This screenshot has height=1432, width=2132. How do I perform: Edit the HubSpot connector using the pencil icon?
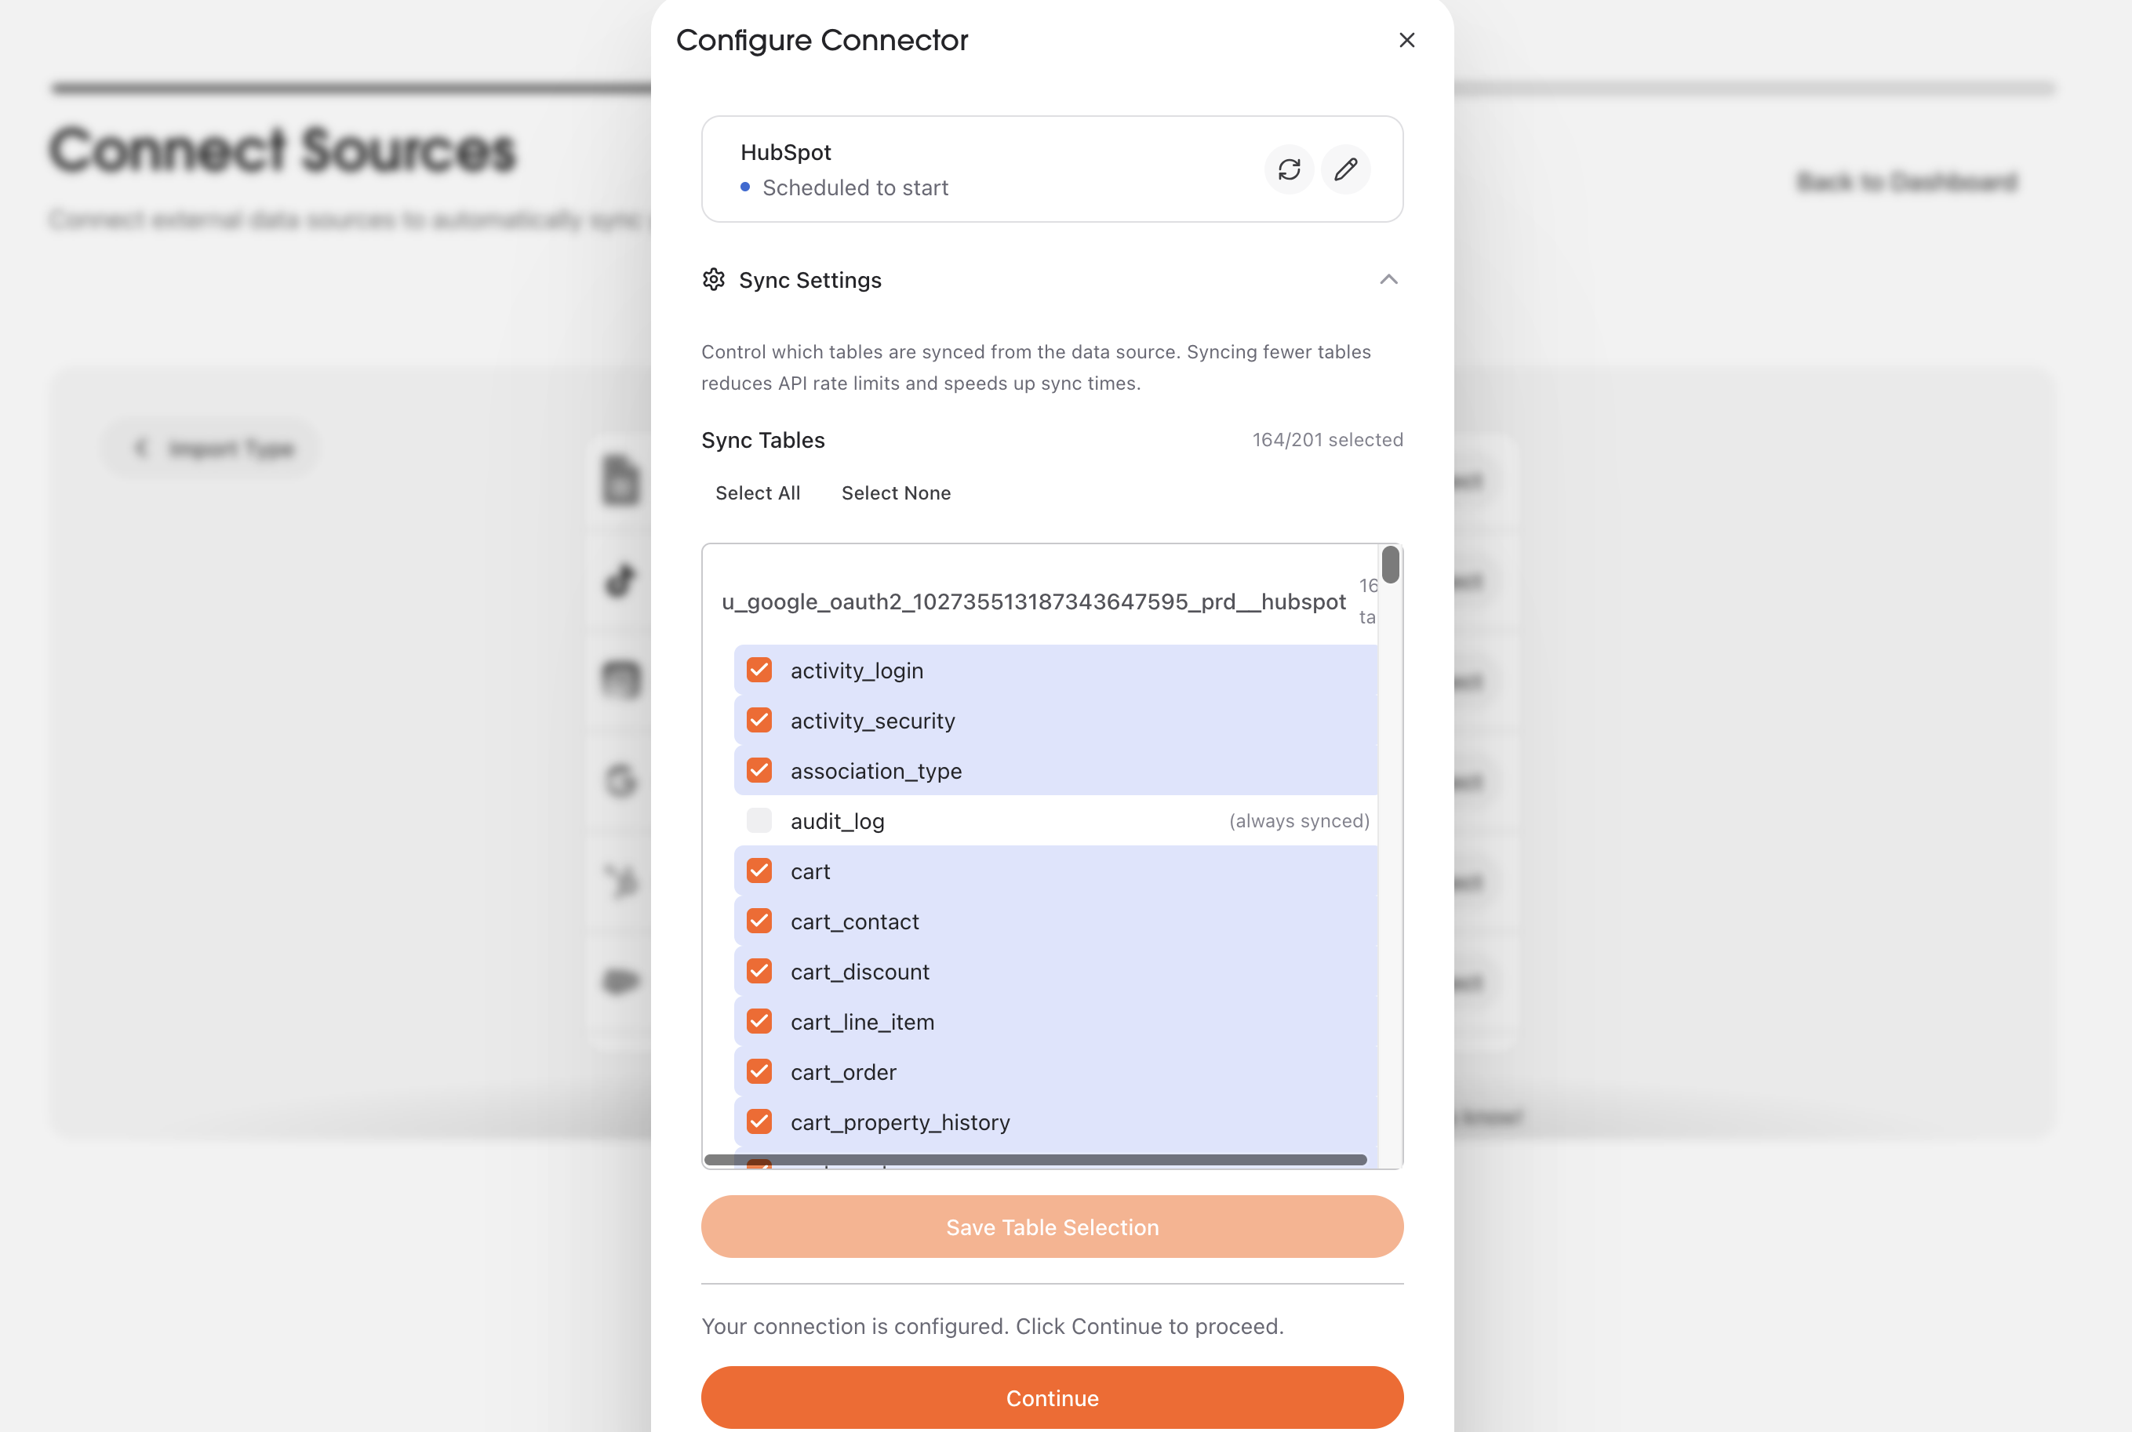click(x=1344, y=170)
